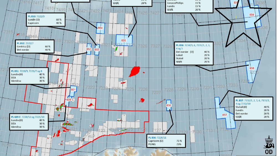Click the OD crown logo

(269, 145)
